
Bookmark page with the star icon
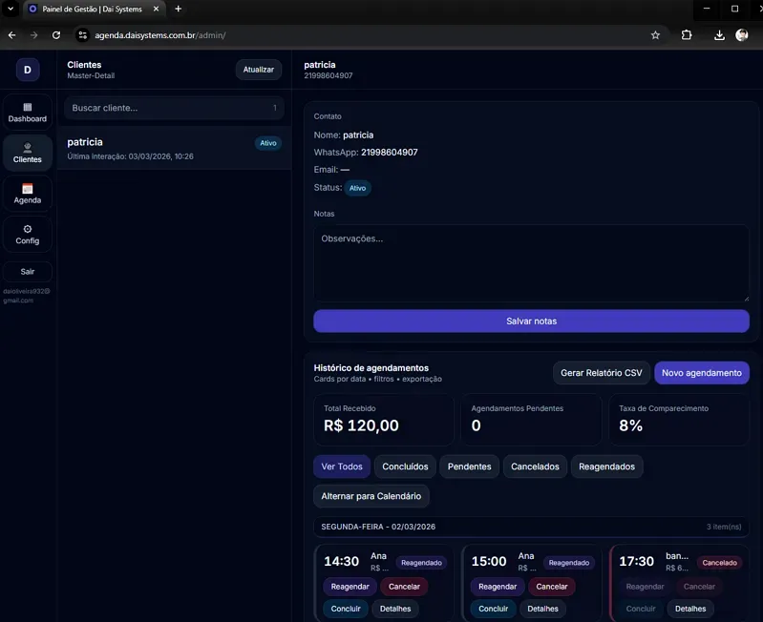click(655, 35)
